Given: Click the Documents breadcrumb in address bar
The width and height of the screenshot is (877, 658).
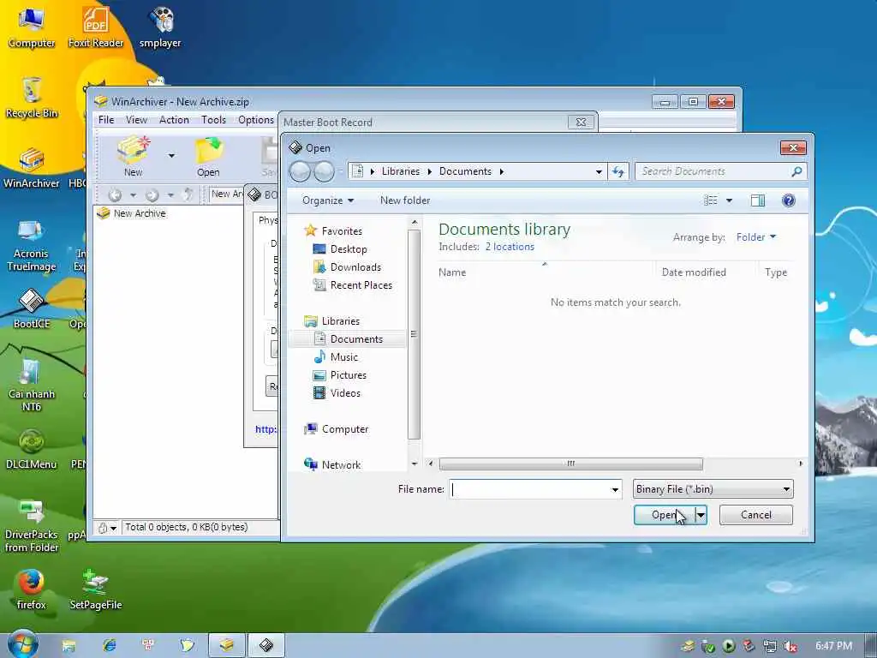Looking at the screenshot, I should pyautogui.click(x=465, y=171).
